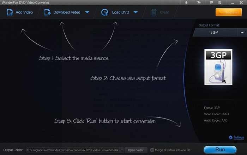Open the Output Format dropdown arrow

[242, 32]
